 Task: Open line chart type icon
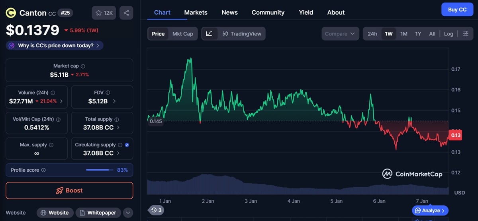click(x=209, y=34)
